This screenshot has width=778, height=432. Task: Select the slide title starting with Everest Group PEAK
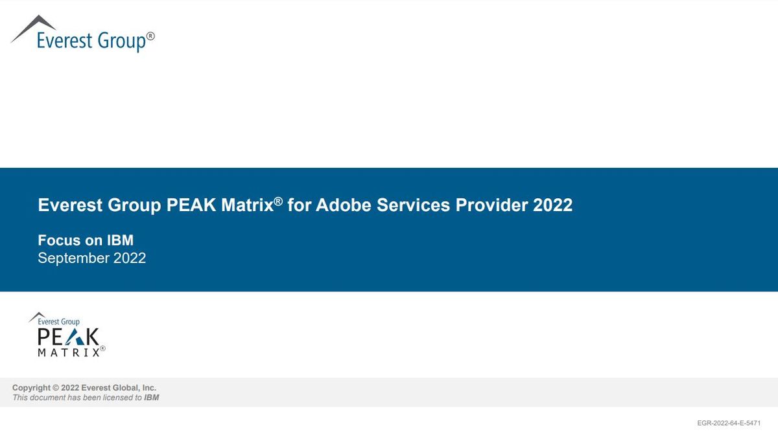point(305,205)
